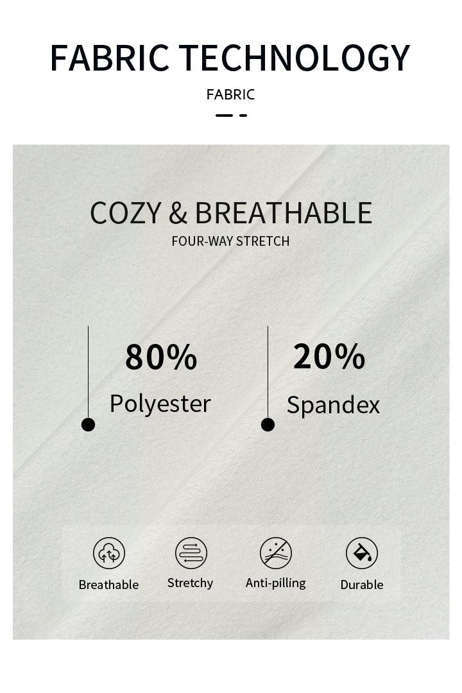This screenshot has height=693, width=462.
Task: Select the small FABRIC subtitle
Action: [230, 94]
